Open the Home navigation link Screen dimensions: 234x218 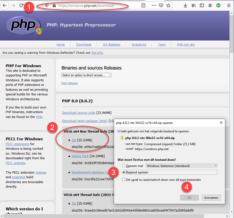tap(60, 44)
